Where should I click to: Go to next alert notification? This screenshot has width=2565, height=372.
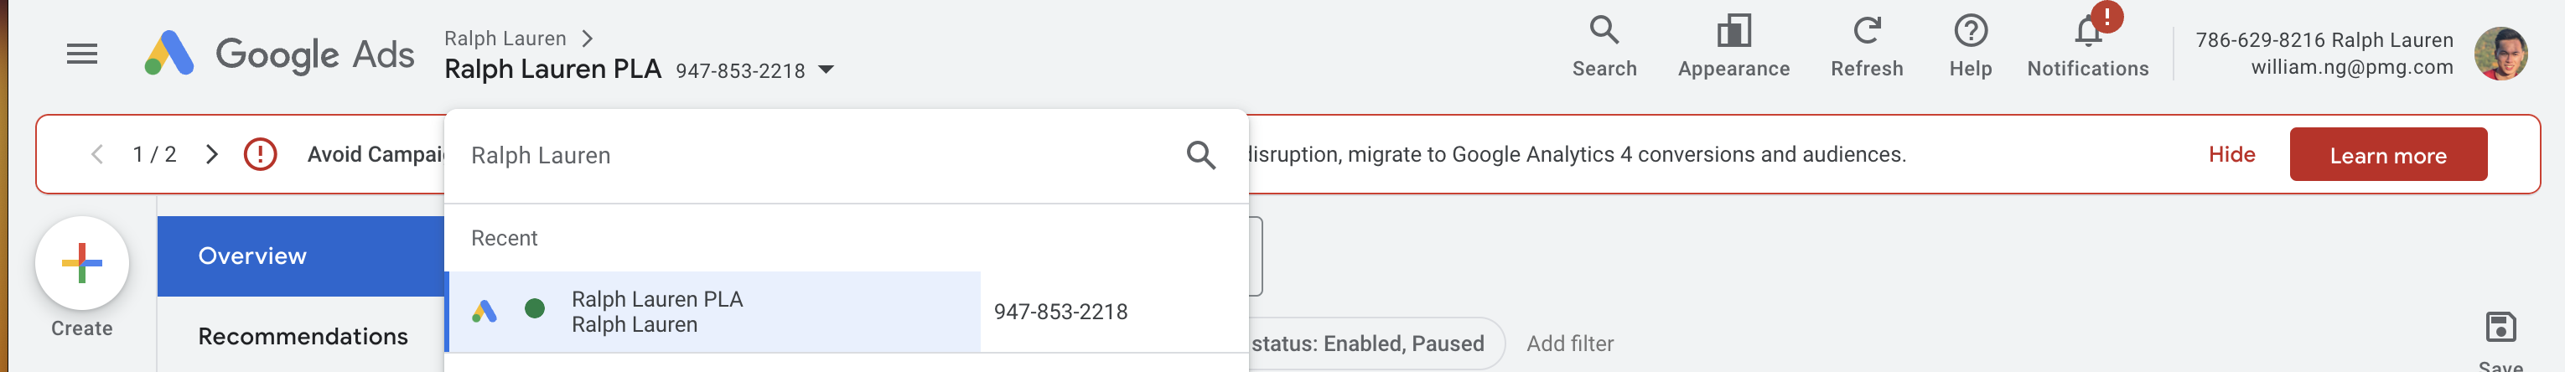211,154
